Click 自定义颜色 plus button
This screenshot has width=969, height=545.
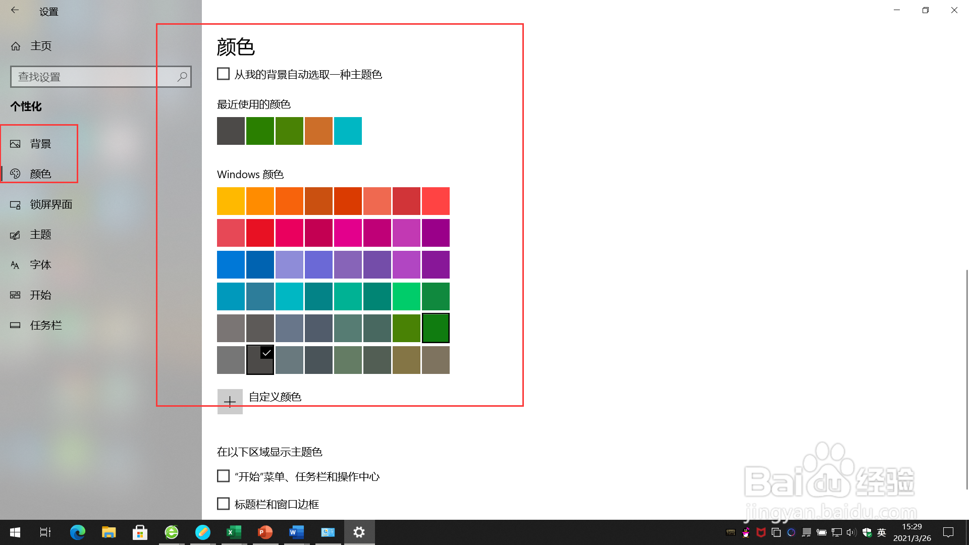(230, 400)
